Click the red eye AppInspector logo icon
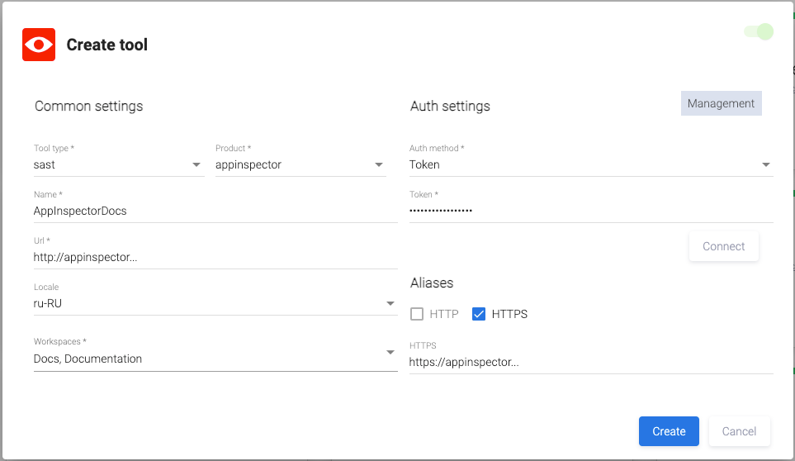The image size is (795, 461). coord(39,45)
